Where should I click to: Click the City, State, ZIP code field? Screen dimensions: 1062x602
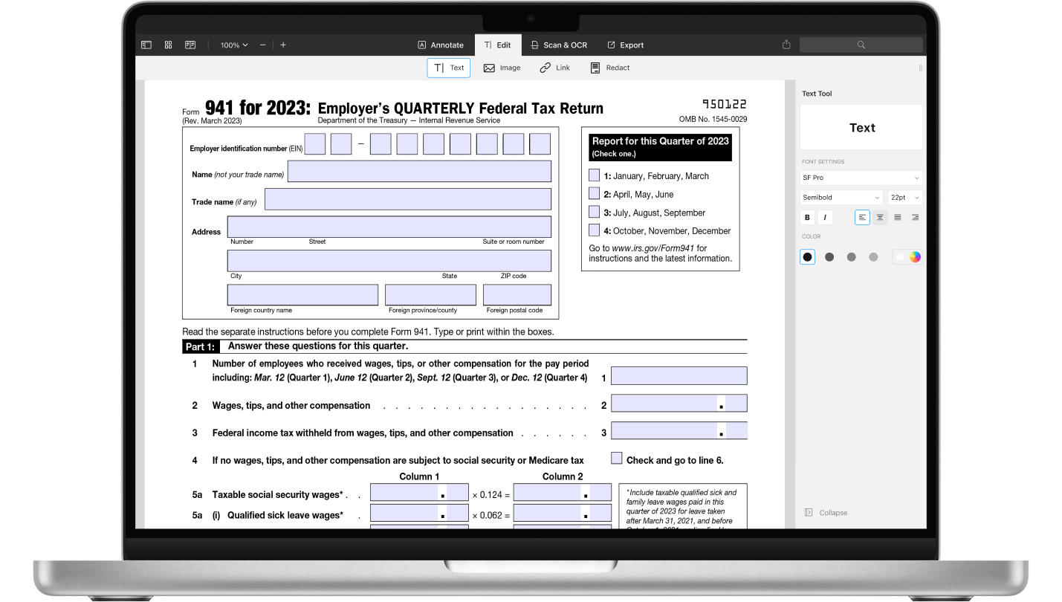tap(389, 261)
